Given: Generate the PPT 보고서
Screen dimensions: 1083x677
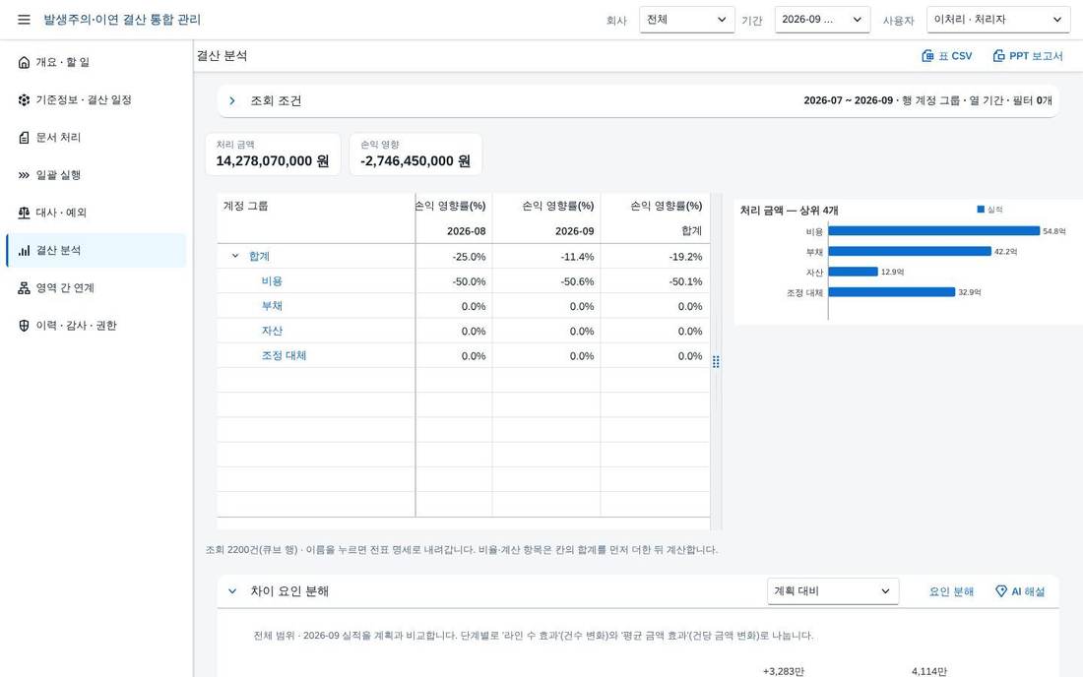Looking at the screenshot, I should [1028, 56].
